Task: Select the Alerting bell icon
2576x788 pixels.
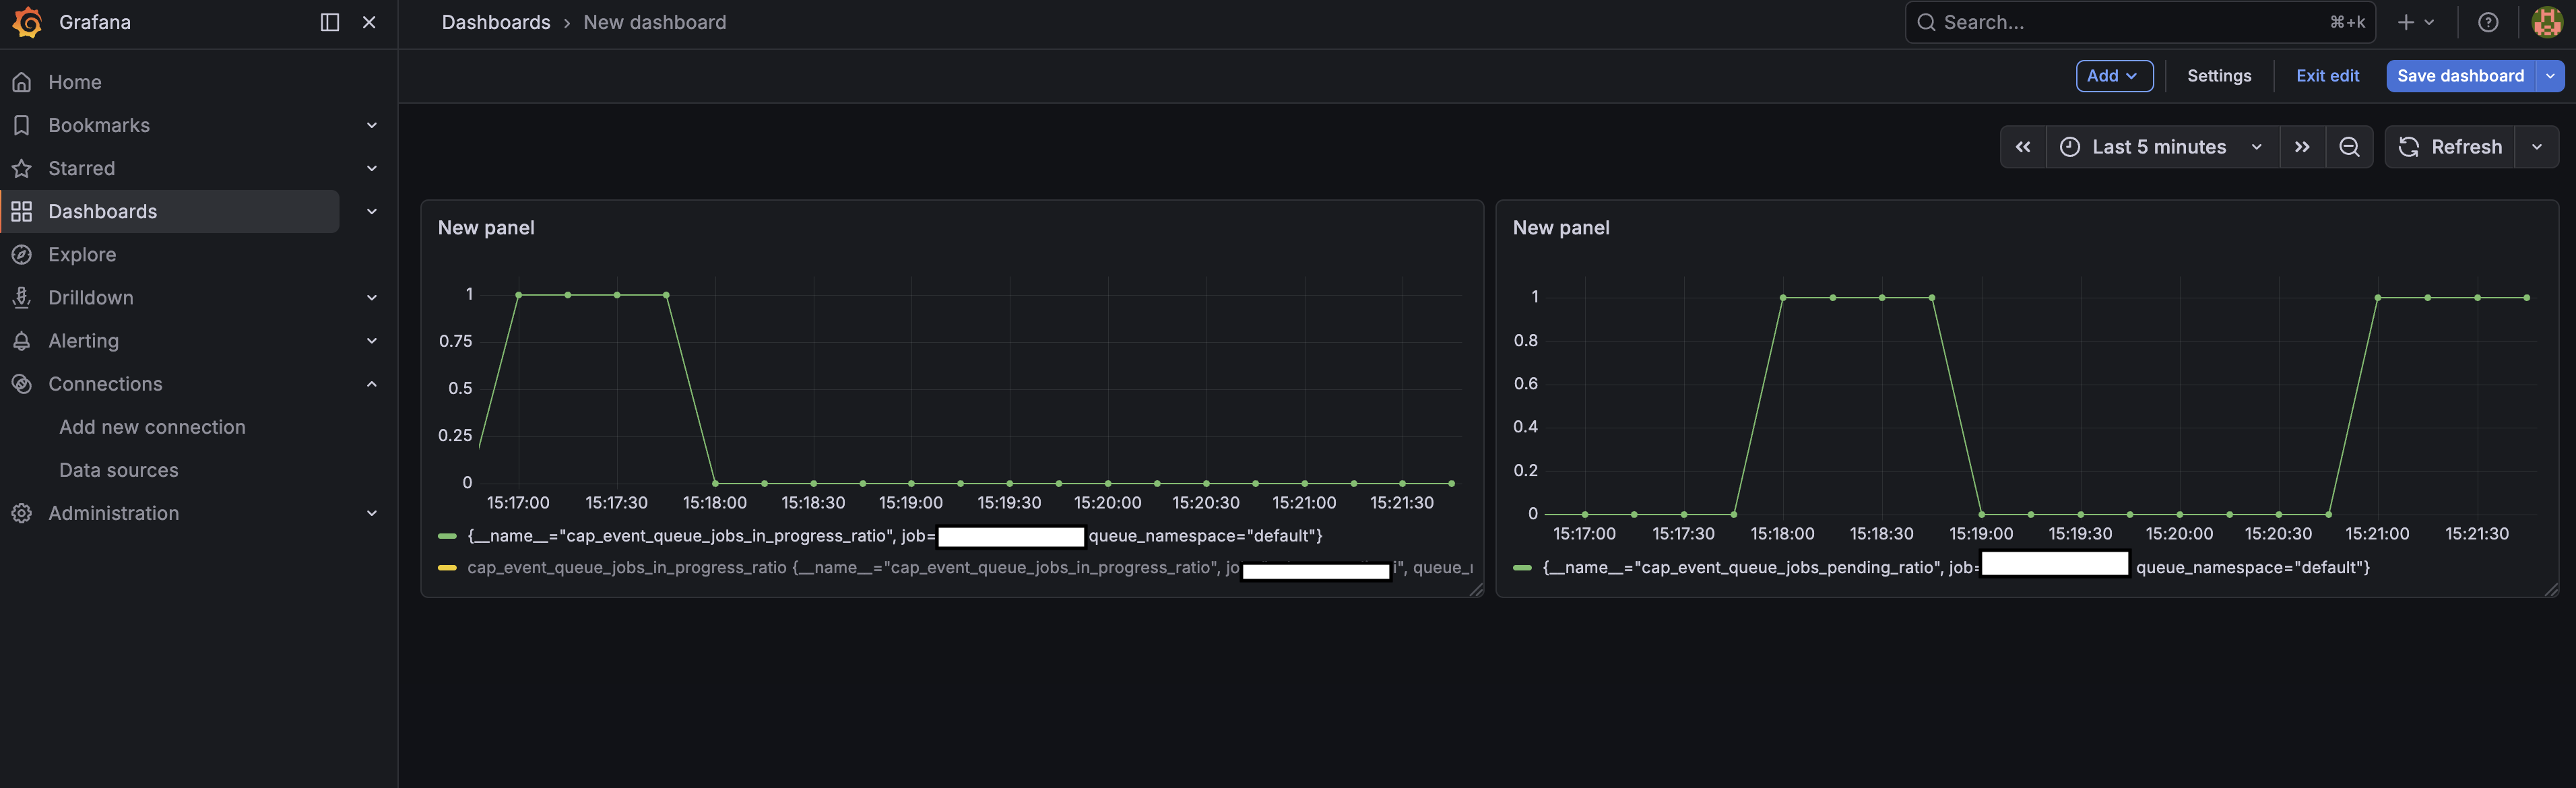Action: [22, 340]
